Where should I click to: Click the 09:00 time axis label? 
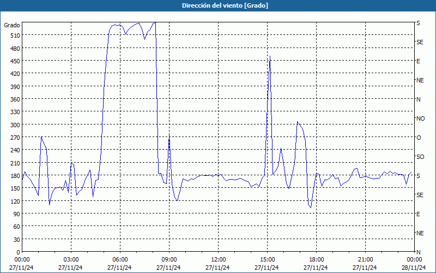point(169,260)
